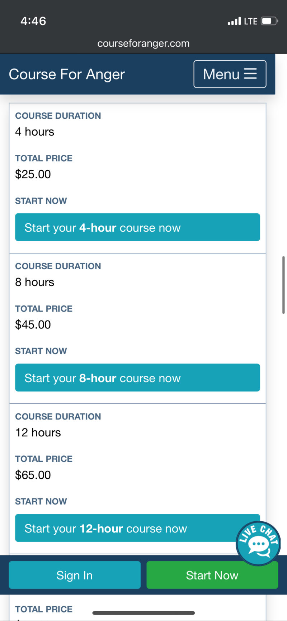
Task: Start your 12-hour course now
Action: [126, 528]
